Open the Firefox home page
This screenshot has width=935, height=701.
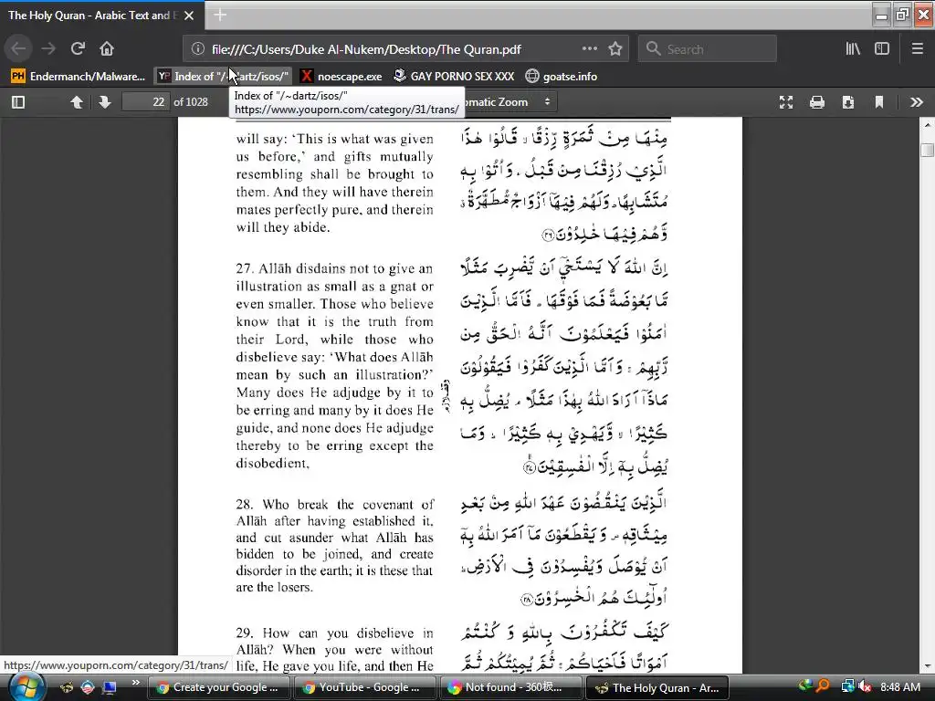point(107,49)
